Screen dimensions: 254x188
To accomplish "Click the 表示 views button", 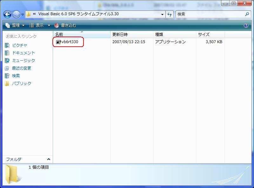I will [37, 25].
